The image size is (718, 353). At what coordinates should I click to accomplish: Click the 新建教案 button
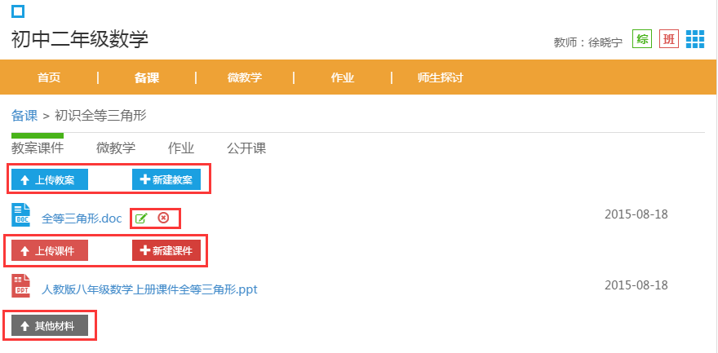pos(166,179)
